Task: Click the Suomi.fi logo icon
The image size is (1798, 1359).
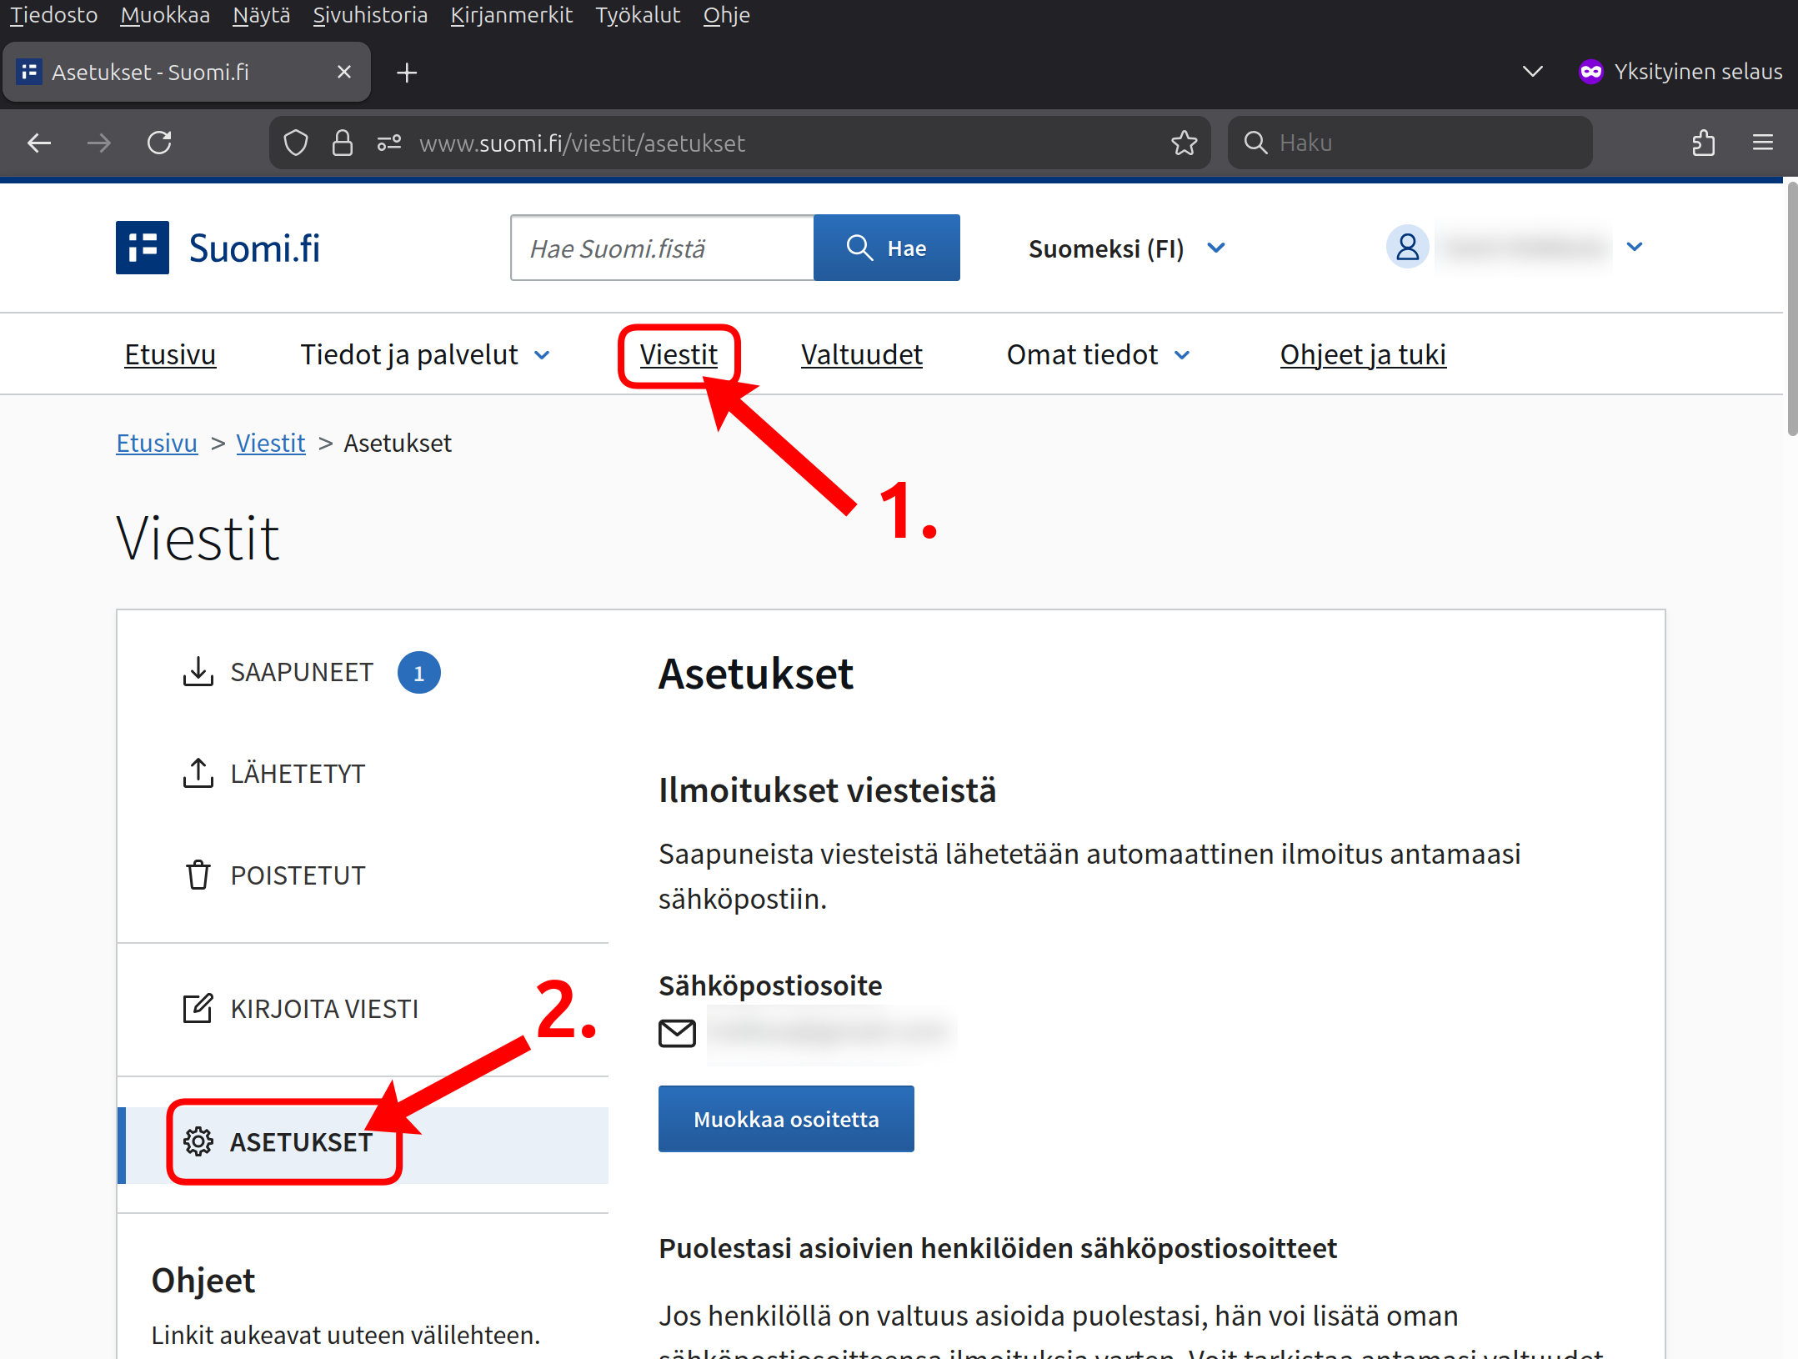Action: 143,248
